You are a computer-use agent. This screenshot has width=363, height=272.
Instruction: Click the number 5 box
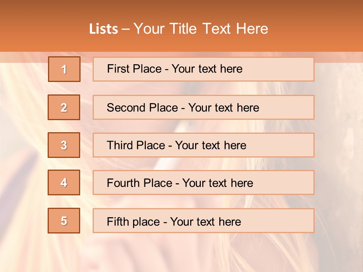(64, 221)
